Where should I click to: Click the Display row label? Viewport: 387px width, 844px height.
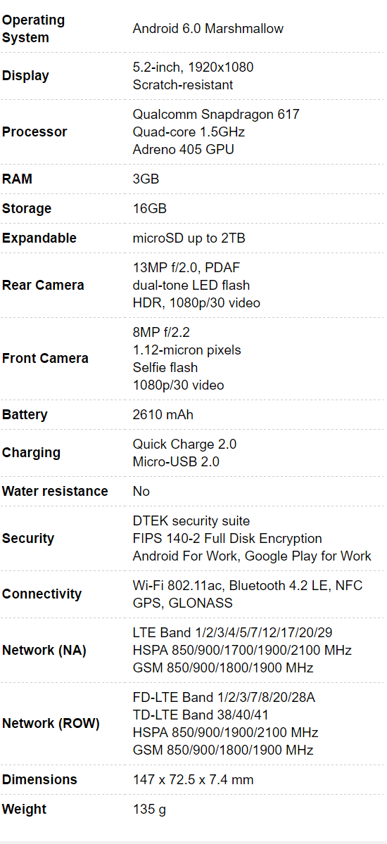pyautogui.click(x=25, y=76)
